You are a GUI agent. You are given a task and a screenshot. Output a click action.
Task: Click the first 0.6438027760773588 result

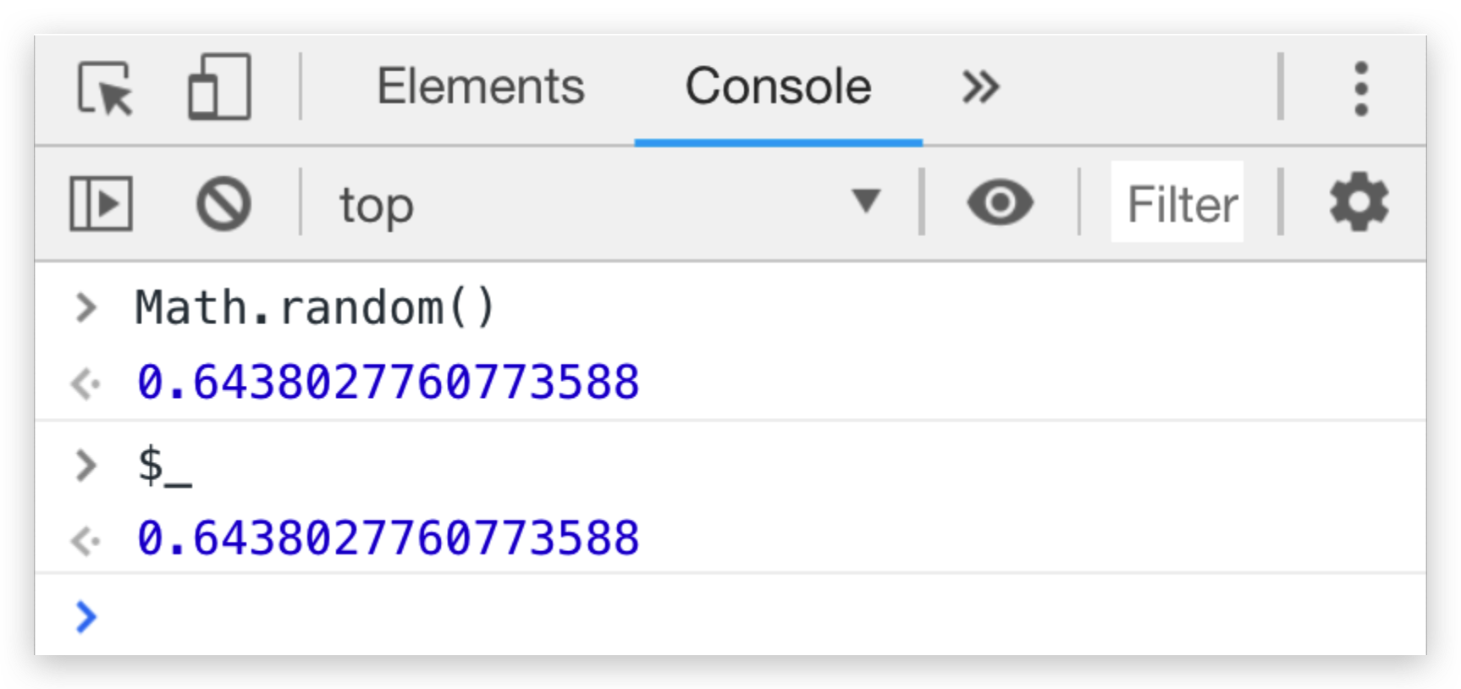(x=388, y=383)
